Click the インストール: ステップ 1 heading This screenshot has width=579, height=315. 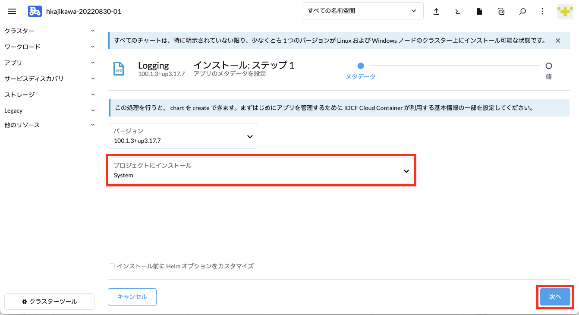click(x=244, y=65)
